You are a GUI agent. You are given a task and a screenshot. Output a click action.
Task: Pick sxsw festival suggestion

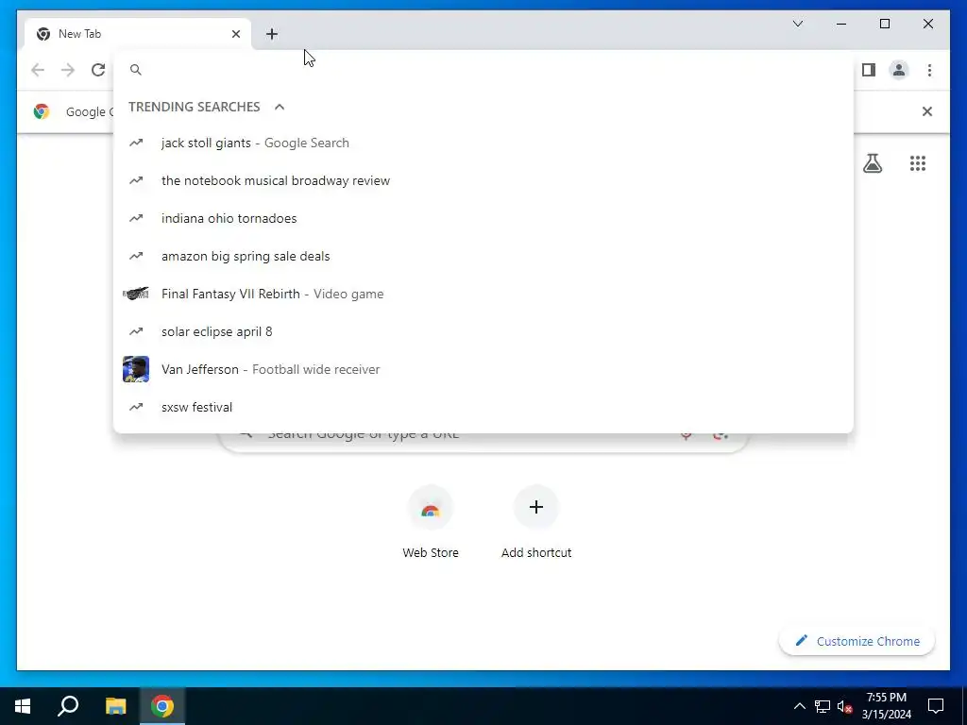[x=483, y=407]
